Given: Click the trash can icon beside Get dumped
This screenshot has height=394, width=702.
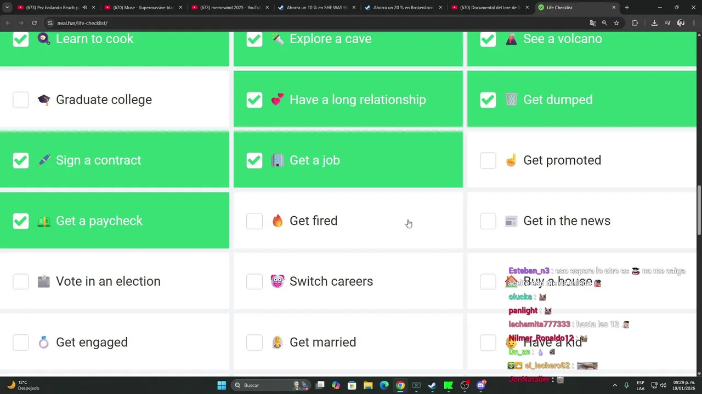Looking at the screenshot, I should tap(511, 100).
